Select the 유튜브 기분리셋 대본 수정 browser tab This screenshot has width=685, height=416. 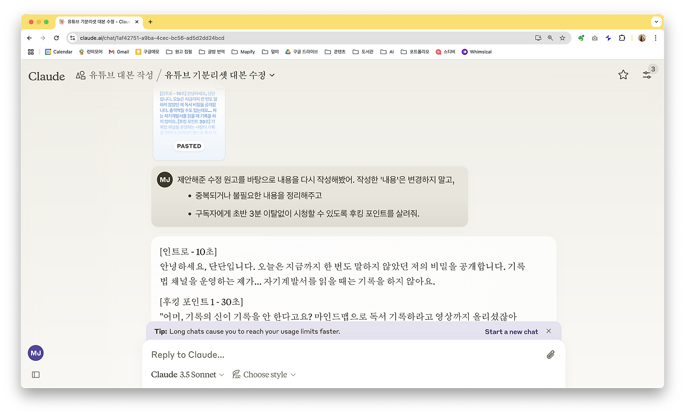click(x=96, y=22)
